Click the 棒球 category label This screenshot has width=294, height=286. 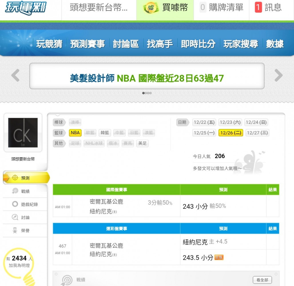click(x=59, y=122)
